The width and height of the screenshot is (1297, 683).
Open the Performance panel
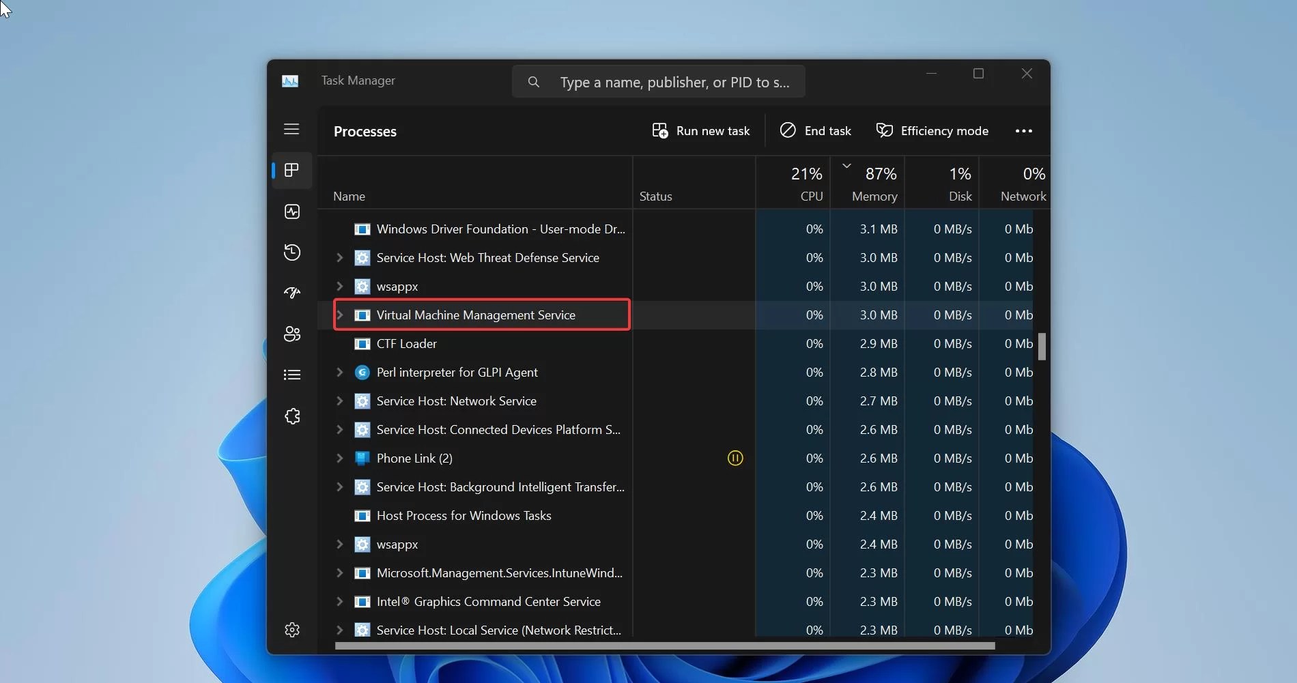(291, 212)
